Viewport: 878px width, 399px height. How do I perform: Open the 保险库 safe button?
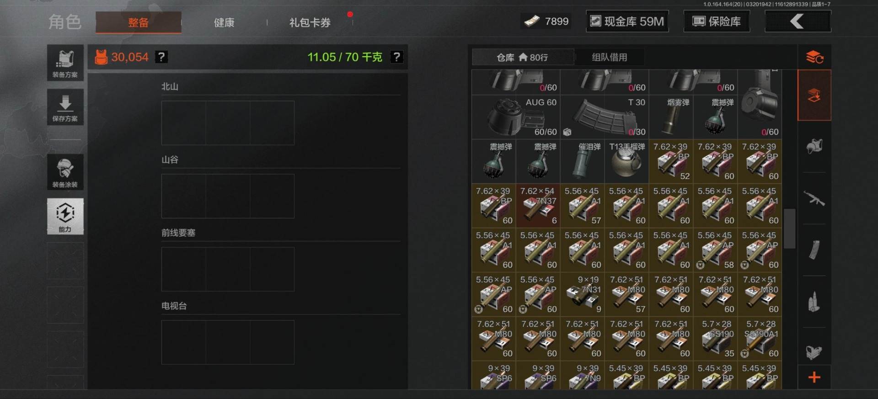coord(717,21)
